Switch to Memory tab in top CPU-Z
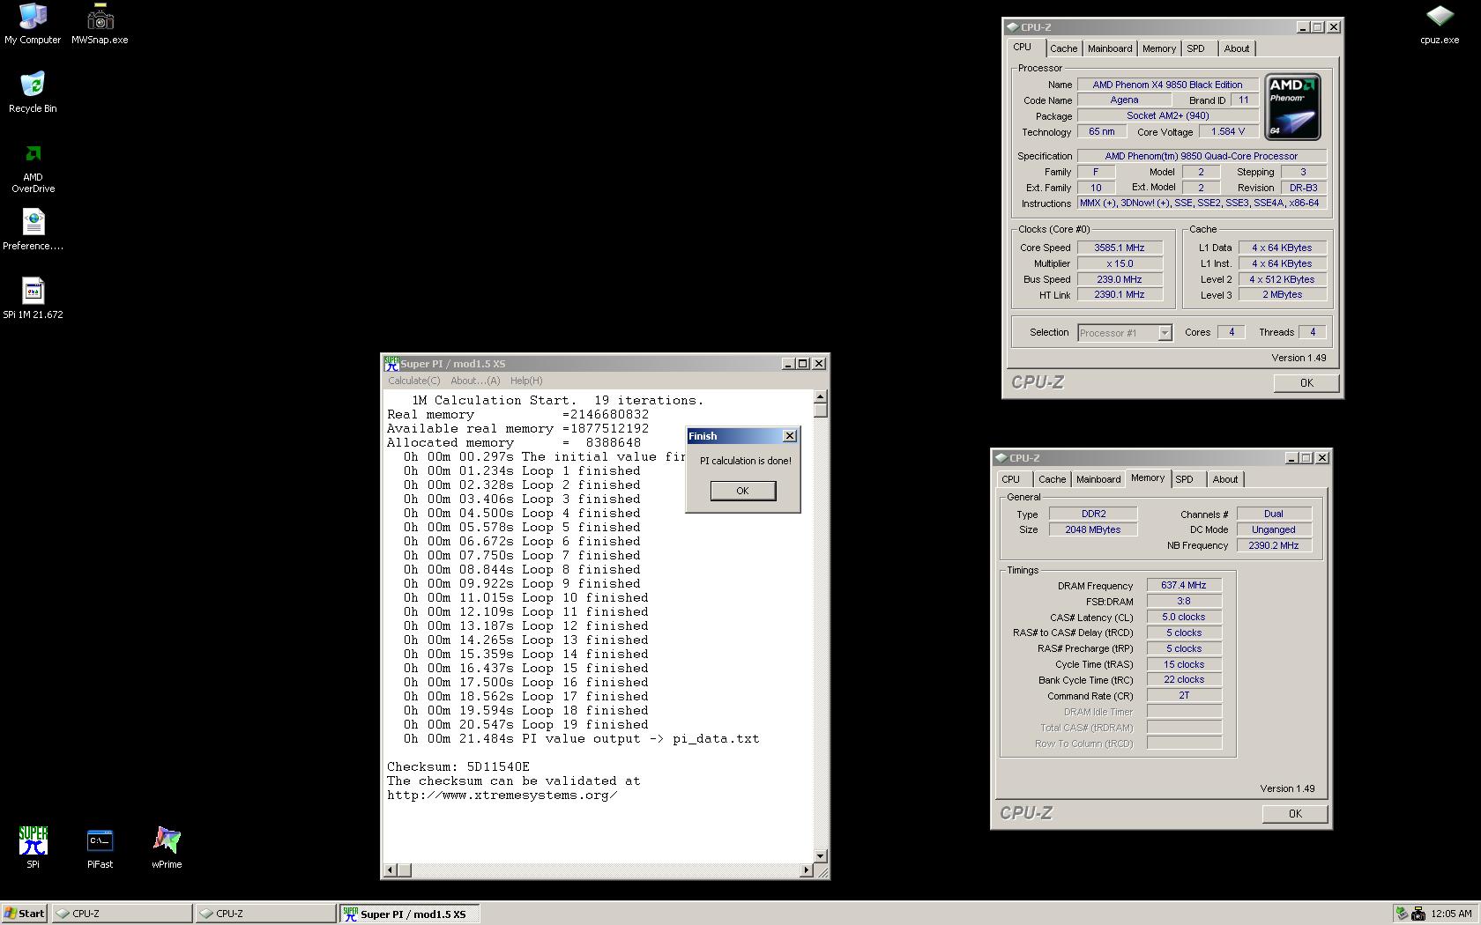 [x=1159, y=48]
